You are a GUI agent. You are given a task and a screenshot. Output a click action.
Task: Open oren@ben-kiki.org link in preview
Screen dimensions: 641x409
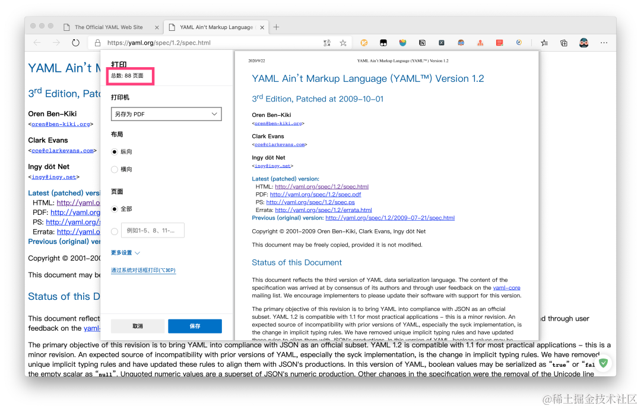[278, 123]
